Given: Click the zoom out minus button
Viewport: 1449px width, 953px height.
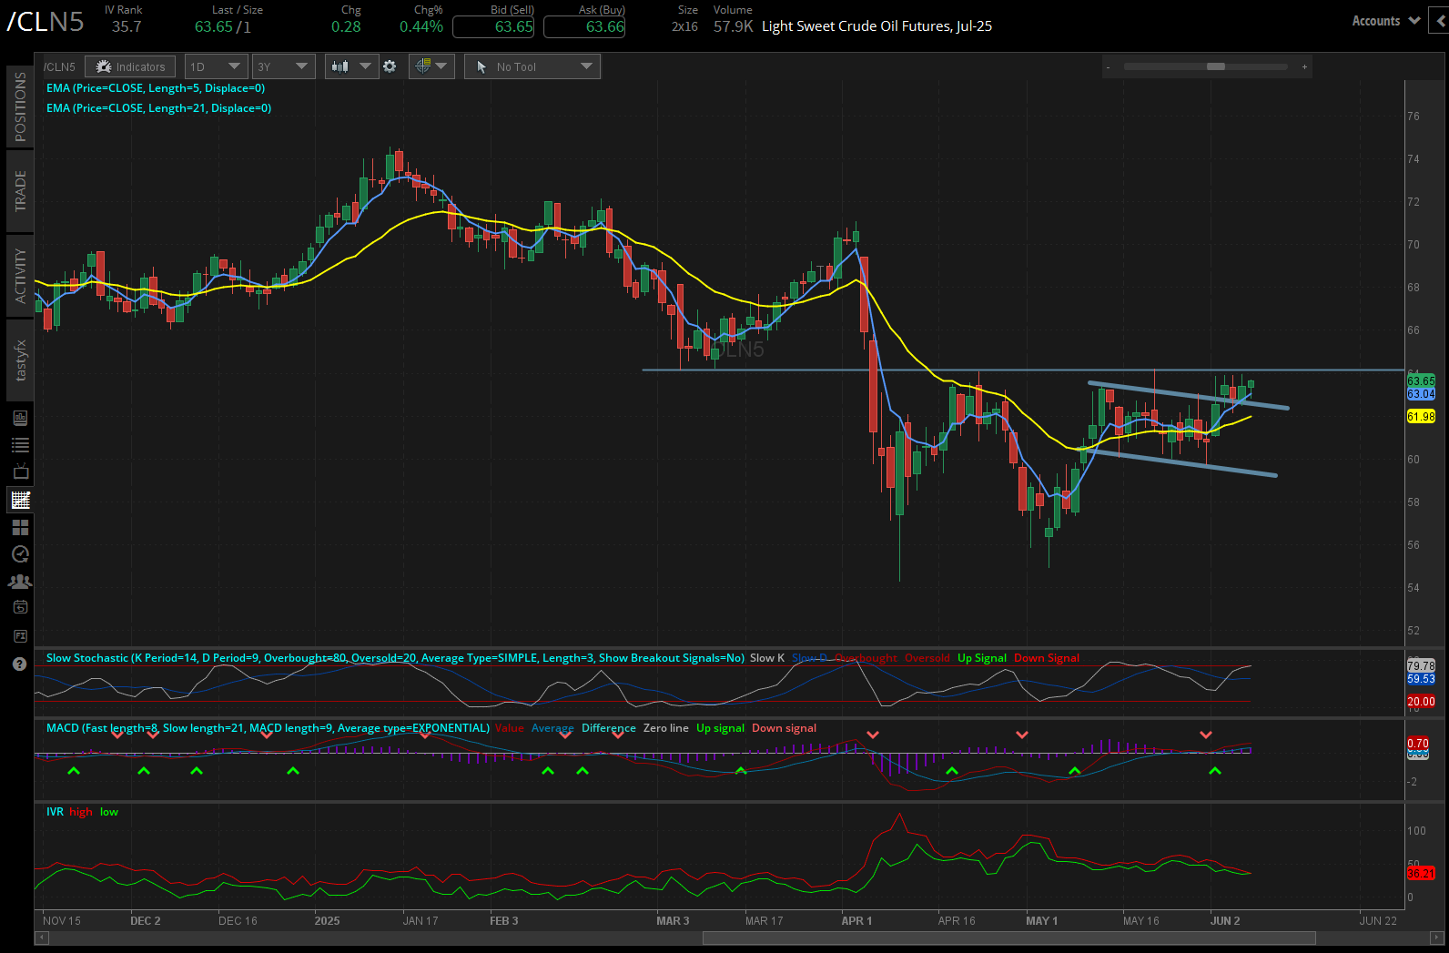Looking at the screenshot, I should (x=1108, y=66).
